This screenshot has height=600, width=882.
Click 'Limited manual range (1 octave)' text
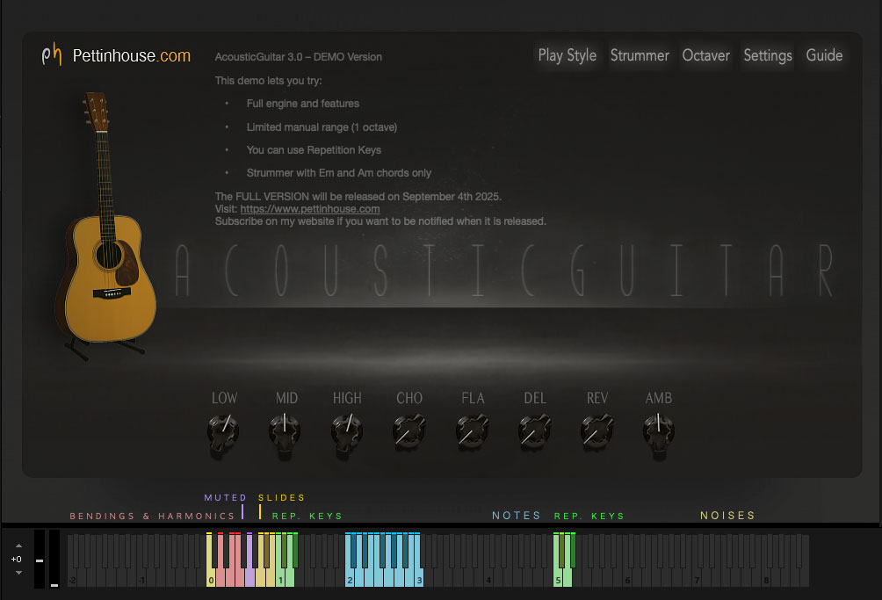coord(322,127)
